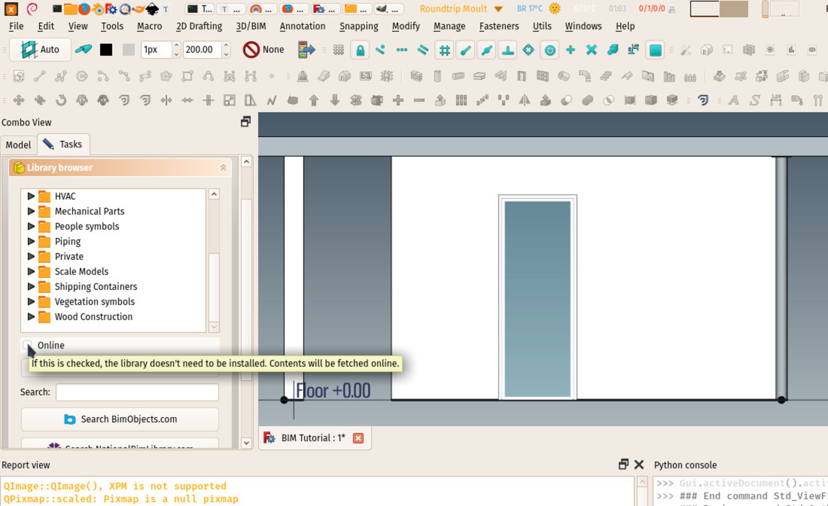Toggle snap to grid hash icon
Image resolution: width=828 pixels, height=506 pixels.
(444, 50)
